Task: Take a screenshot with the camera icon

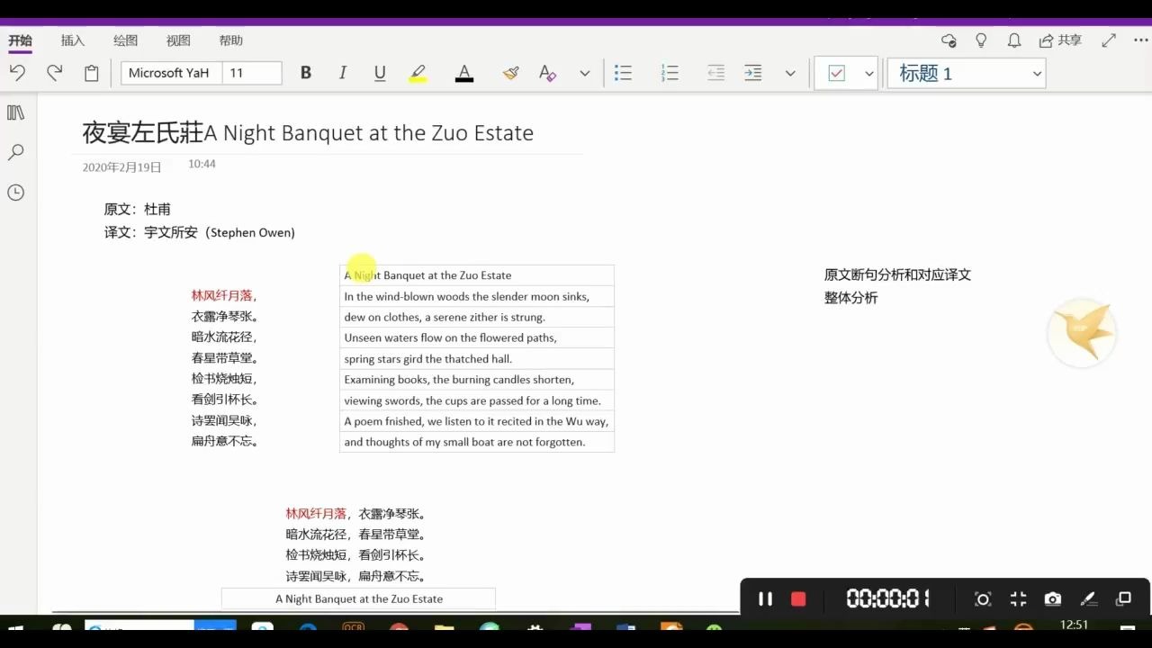Action: [1052, 599]
